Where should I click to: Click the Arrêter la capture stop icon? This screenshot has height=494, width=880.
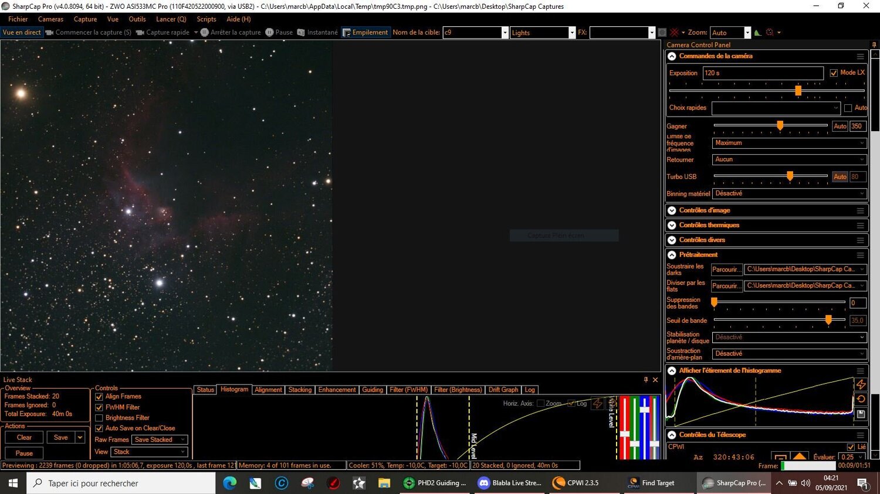(x=204, y=32)
